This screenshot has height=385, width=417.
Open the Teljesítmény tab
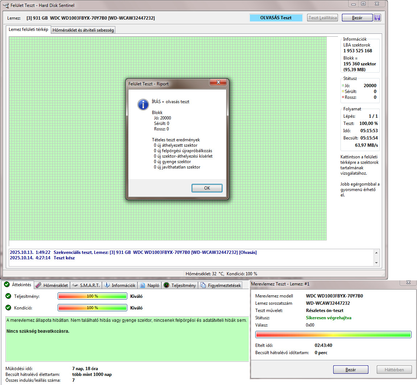coord(180,285)
